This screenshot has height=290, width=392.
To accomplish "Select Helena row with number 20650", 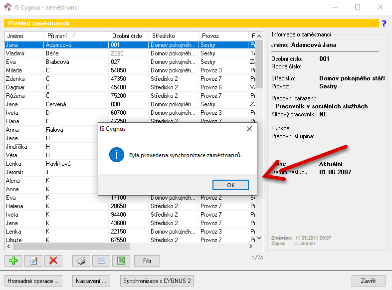I will point(130,206).
